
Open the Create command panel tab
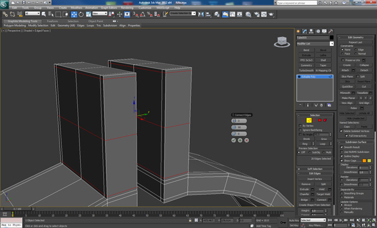pyautogui.click(x=299, y=31)
